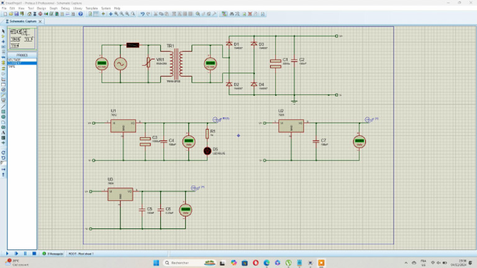Screen dimensions: 477x268
Task: Click the rotation angle input box
Action: (3, 164)
